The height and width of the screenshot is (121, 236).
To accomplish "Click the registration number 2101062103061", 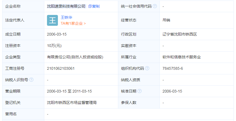I will (61, 68).
